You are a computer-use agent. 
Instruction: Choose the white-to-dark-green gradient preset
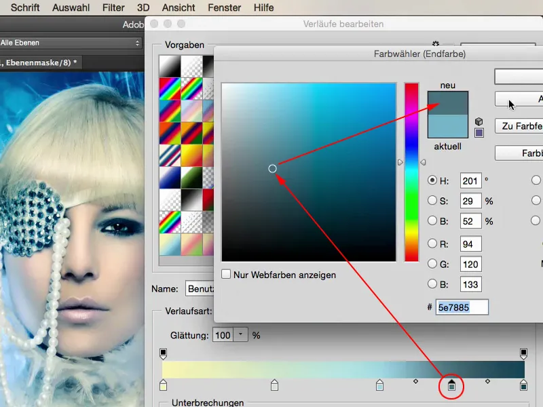click(x=191, y=177)
